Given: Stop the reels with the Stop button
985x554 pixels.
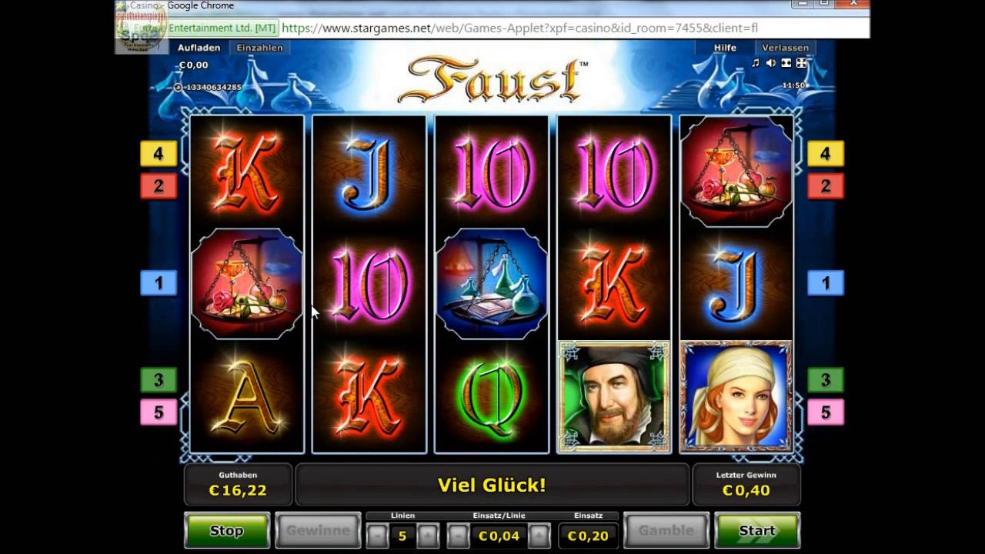Looking at the screenshot, I should [x=227, y=530].
